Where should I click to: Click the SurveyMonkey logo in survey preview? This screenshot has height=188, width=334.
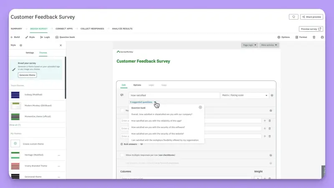125,52
